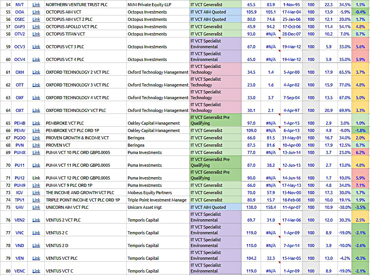
Task: Select ticker cell NVT
Action: [20, 5]
